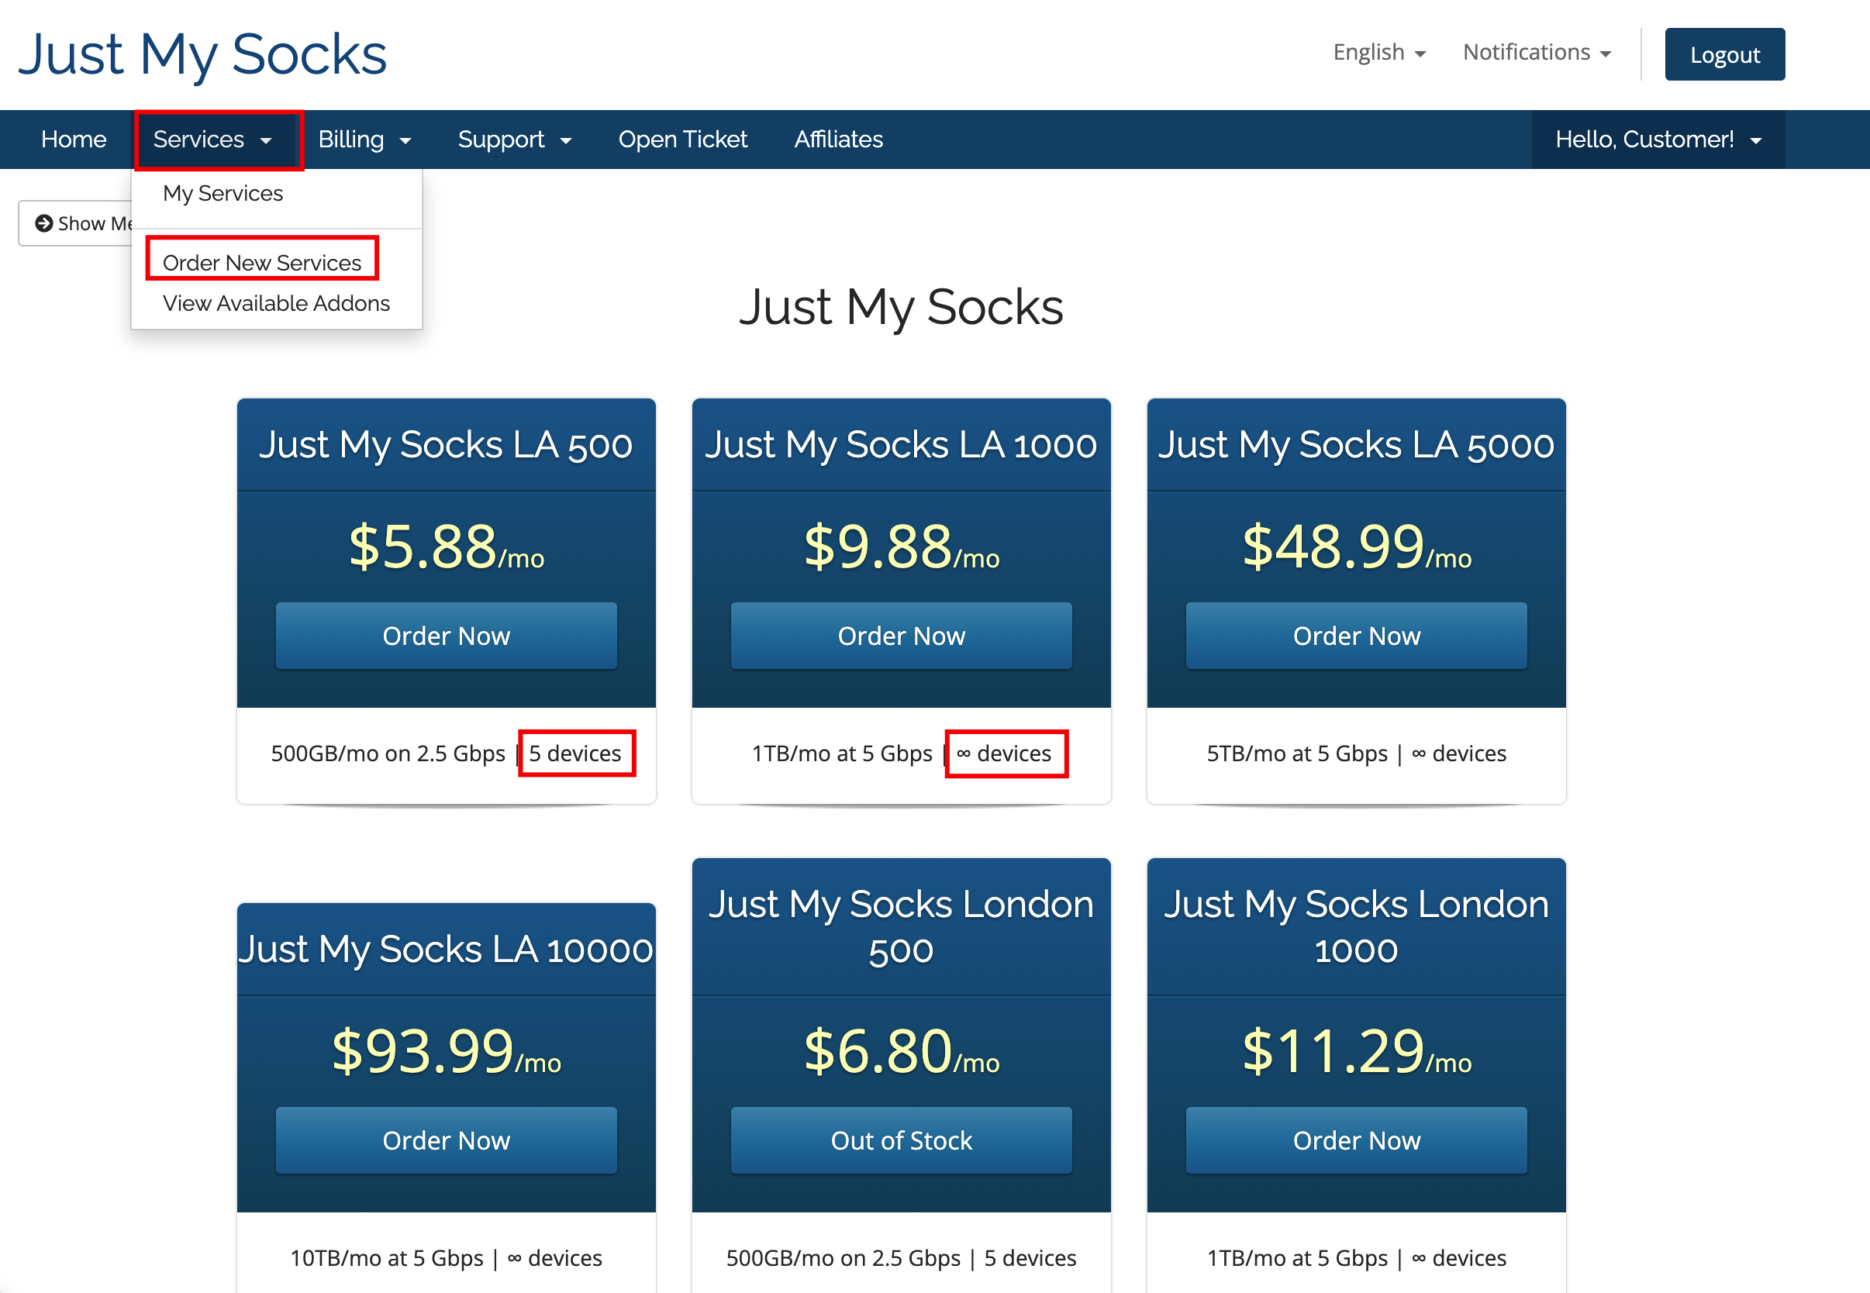The image size is (1870, 1293).
Task: Order the Just My Socks LA 10000 plan
Action: click(447, 1141)
